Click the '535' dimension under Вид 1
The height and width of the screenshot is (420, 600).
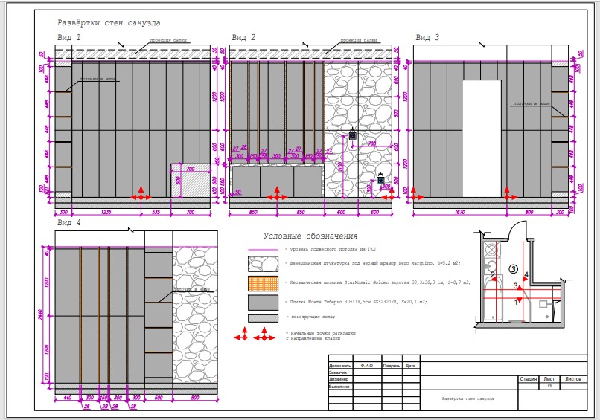[x=156, y=212]
